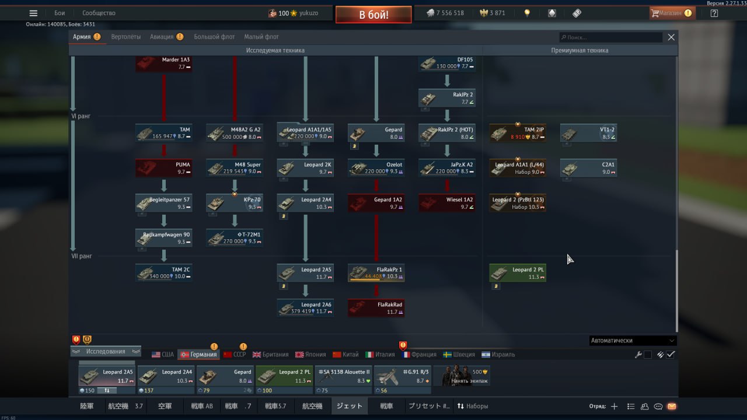Open the squad list icon
Viewport: 747px width, 420px height.
[631, 406]
